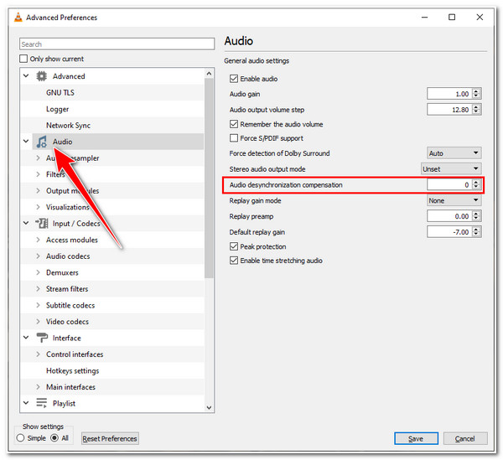This screenshot has height=460, width=503.
Task: Collapse the Audio tree section
Action: [x=26, y=142]
